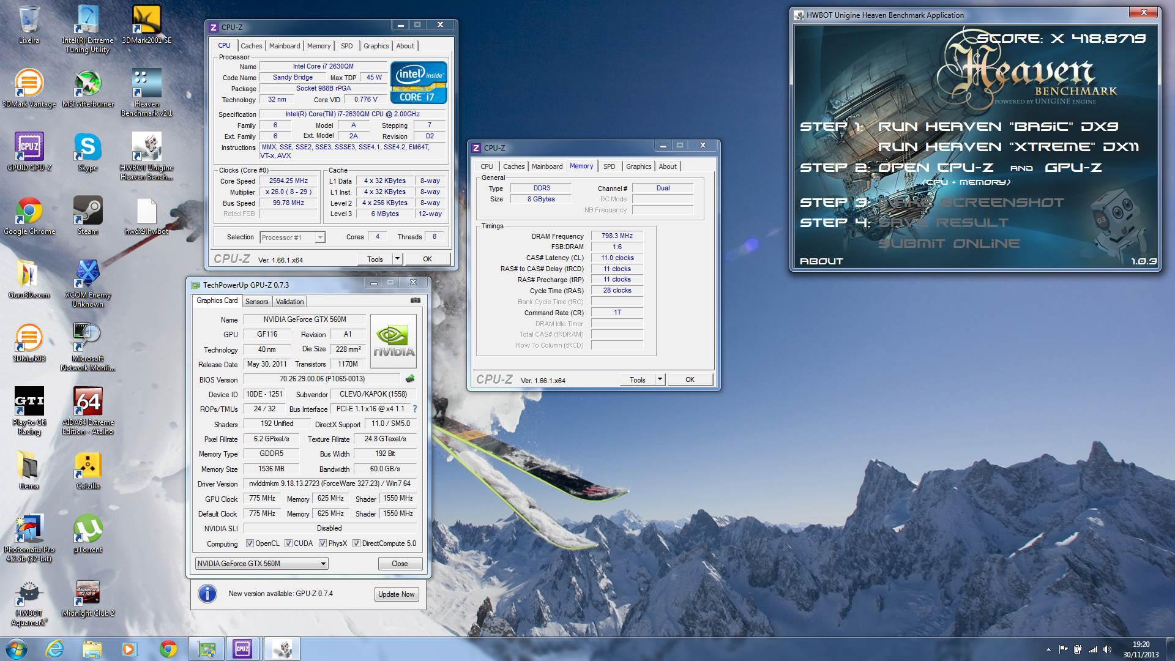Image resolution: width=1175 pixels, height=661 pixels.
Task: Toggle the CUDA checkbox in GPU-Z
Action: point(288,543)
